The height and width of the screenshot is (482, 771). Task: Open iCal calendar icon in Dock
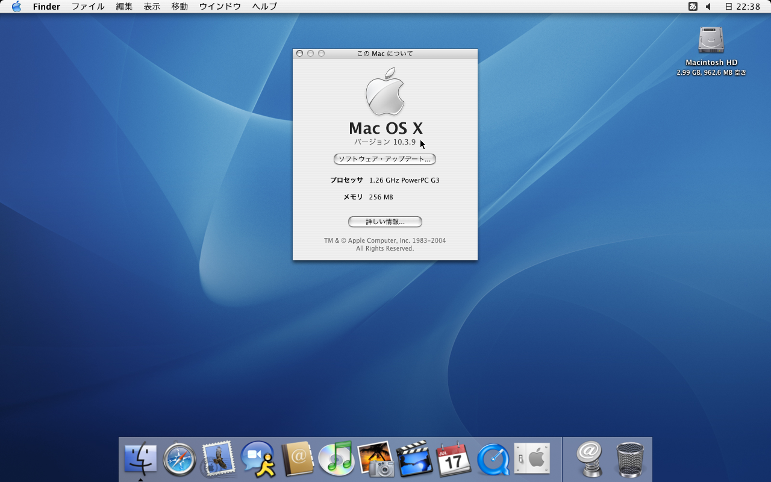tap(453, 460)
